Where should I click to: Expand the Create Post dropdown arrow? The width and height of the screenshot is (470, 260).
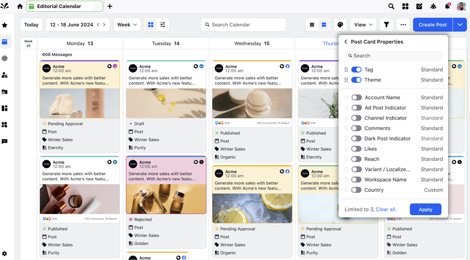point(460,25)
